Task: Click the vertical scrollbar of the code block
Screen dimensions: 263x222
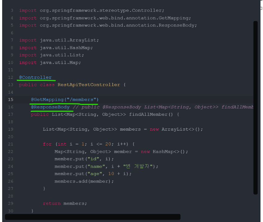Action: tap(256, 107)
